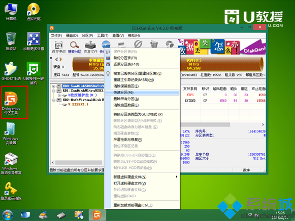Click the paintbrush icon in the taskbar
This screenshot has height=221, width=295.
[x=43, y=215]
